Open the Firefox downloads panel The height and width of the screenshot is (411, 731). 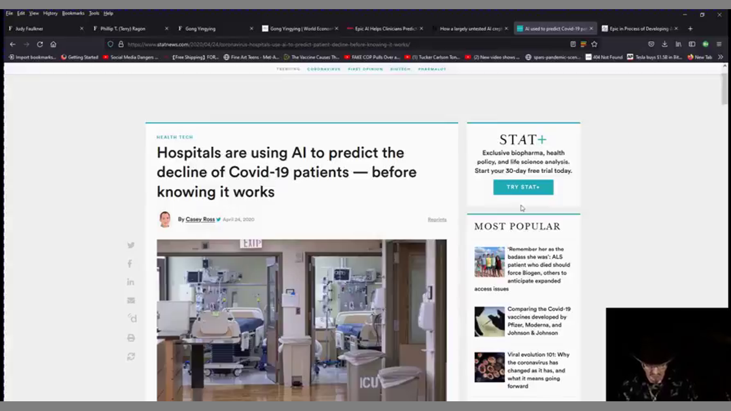[x=665, y=44]
